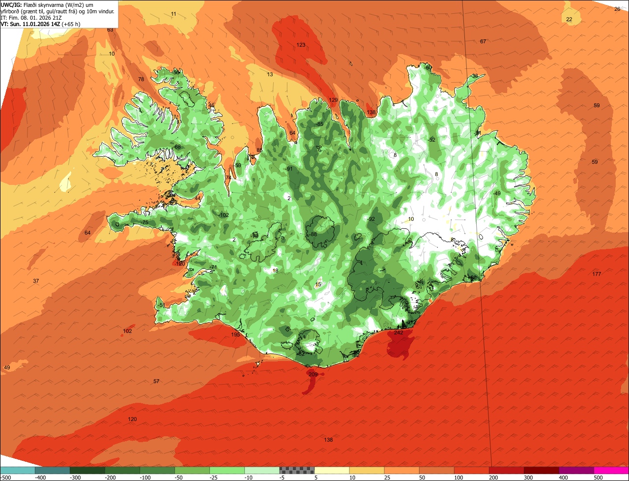629x481 pixels.
Task: Click the legend swatch between 200 and 300
Action: (x=507, y=471)
